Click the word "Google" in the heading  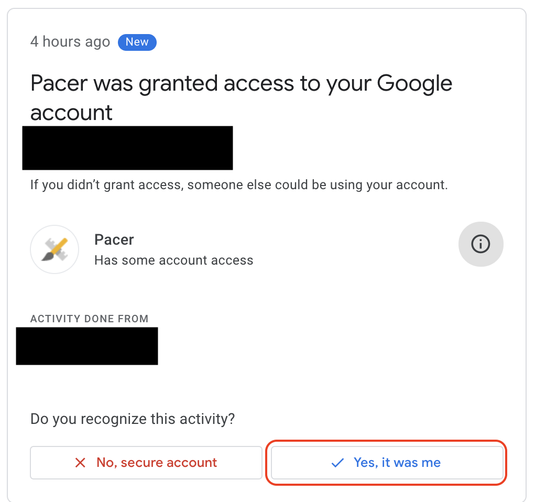point(414,83)
